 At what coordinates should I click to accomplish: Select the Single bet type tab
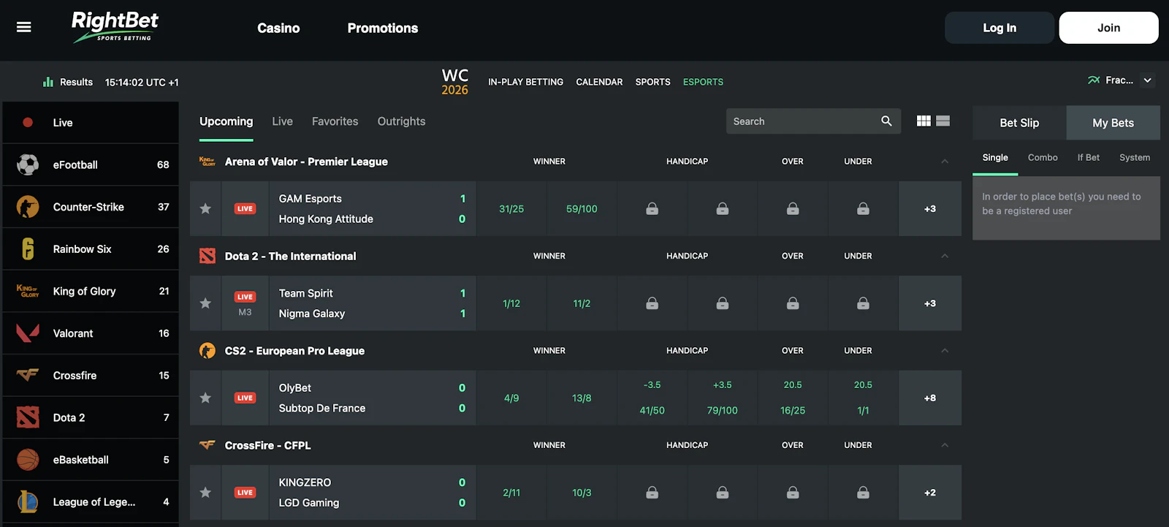pyautogui.click(x=995, y=157)
